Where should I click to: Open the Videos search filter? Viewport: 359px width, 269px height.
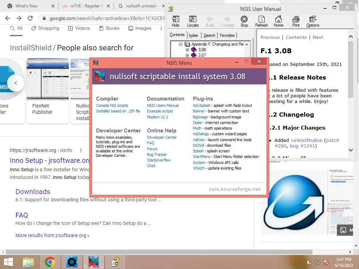pos(79,28)
